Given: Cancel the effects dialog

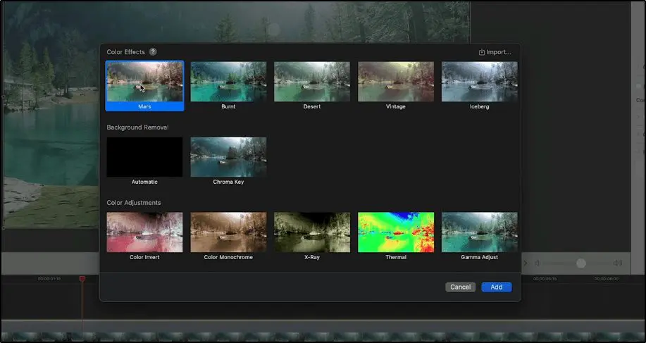Looking at the screenshot, I should pos(460,287).
